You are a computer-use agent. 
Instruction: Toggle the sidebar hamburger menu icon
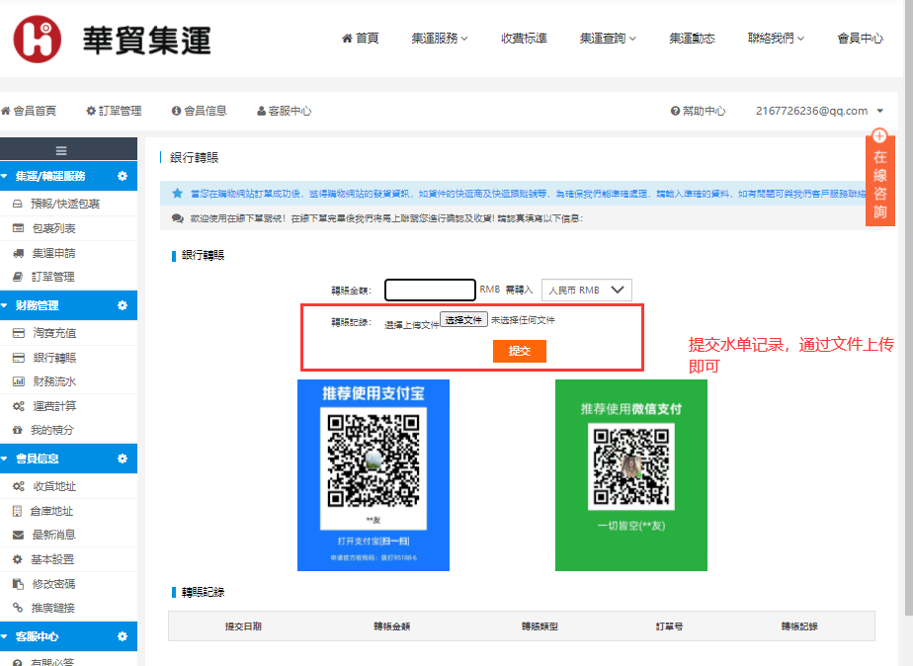(x=61, y=150)
